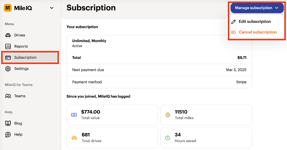
Task: Click the Reports chart icon
Action: coord(8,47)
